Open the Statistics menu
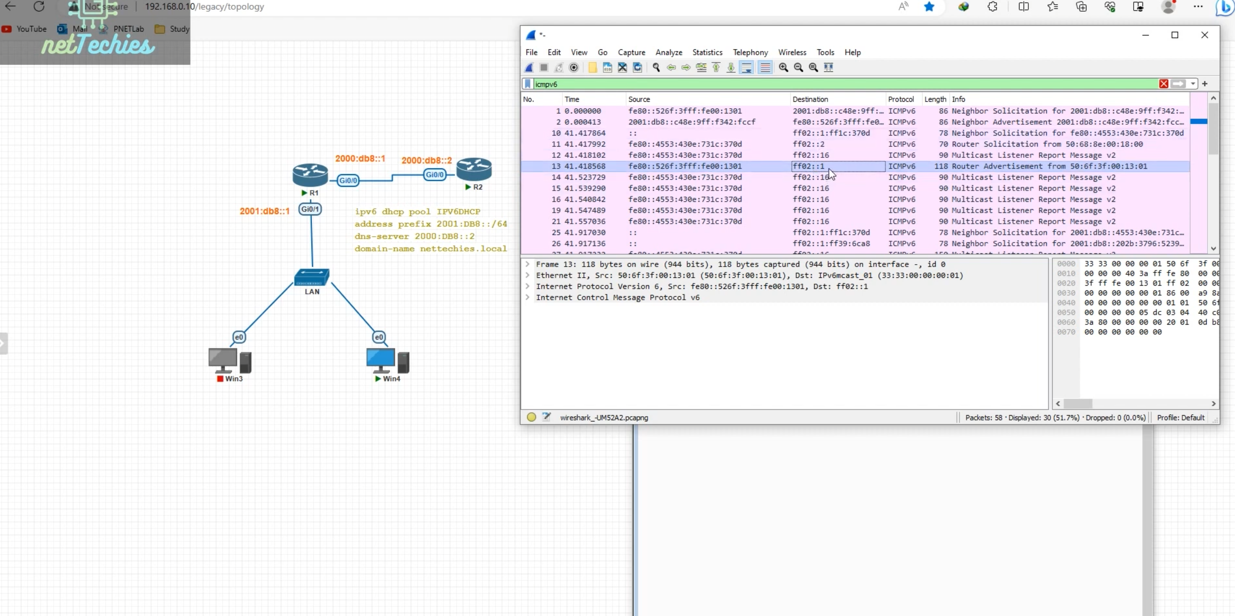1235x616 pixels. [x=707, y=52]
